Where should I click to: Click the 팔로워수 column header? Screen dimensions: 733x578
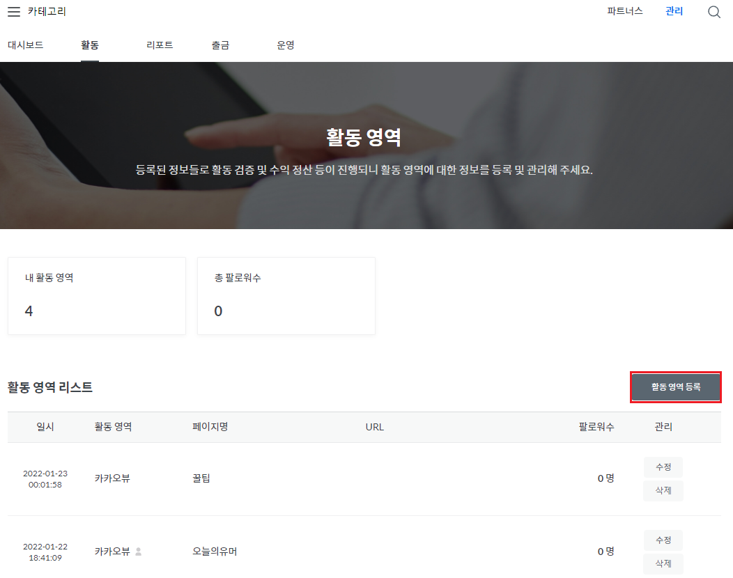[x=596, y=427]
